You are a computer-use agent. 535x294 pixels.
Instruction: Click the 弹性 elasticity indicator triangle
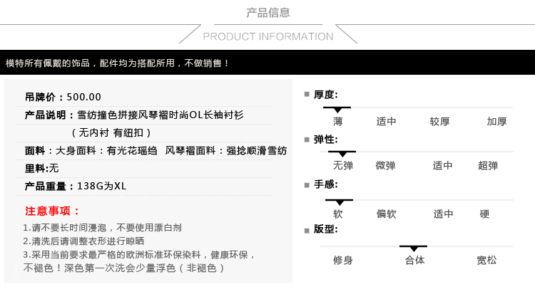342,154
